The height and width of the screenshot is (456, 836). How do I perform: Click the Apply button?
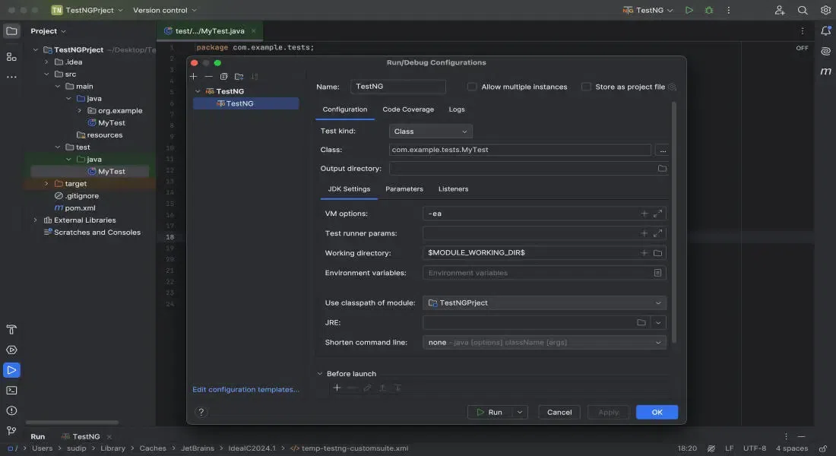pyautogui.click(x=608, y=412)
